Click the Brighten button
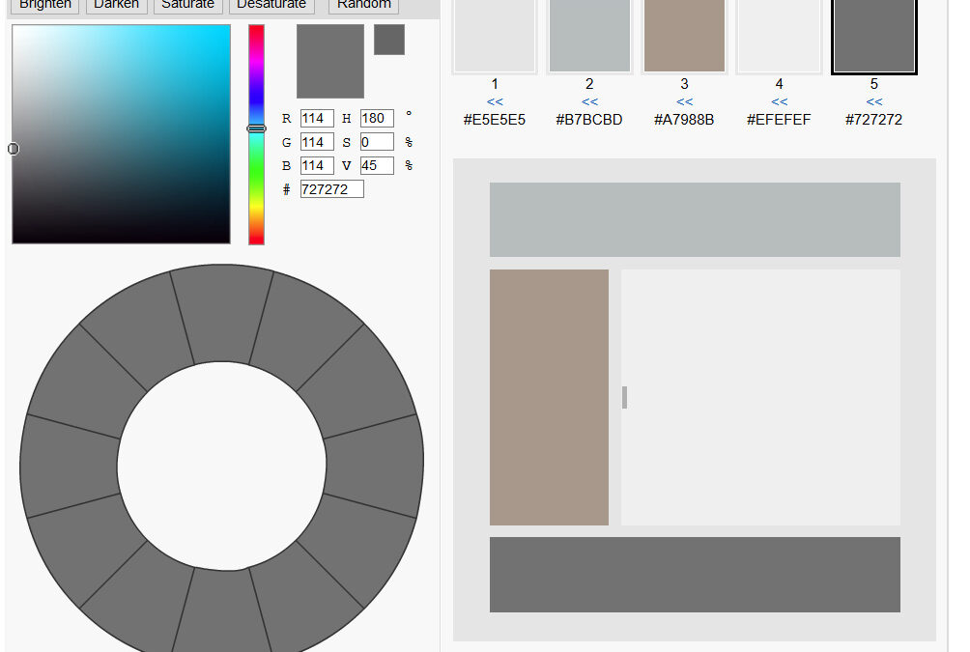 tap(45, 5)
